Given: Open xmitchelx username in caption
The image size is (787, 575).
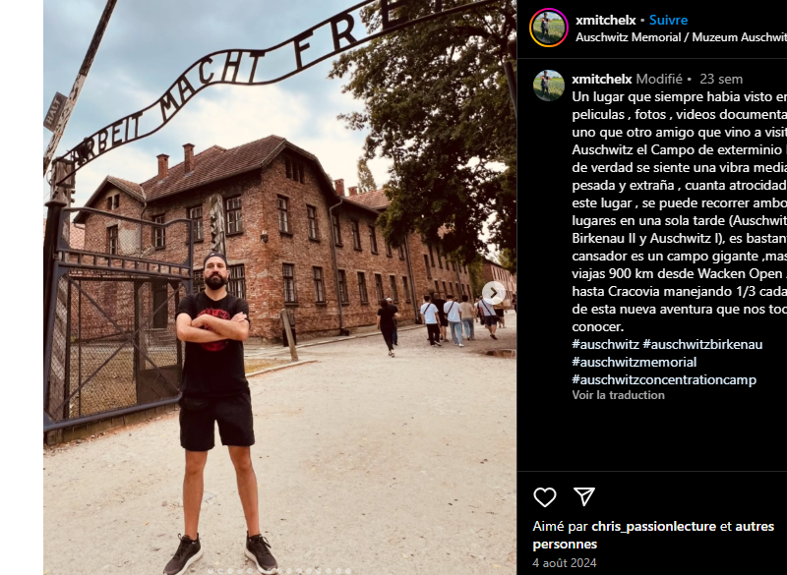Looking at the screenshot, I should click(x=602, y=80).
